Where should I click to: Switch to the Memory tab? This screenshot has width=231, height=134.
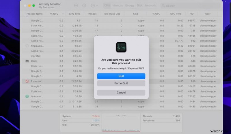point(118,5)
